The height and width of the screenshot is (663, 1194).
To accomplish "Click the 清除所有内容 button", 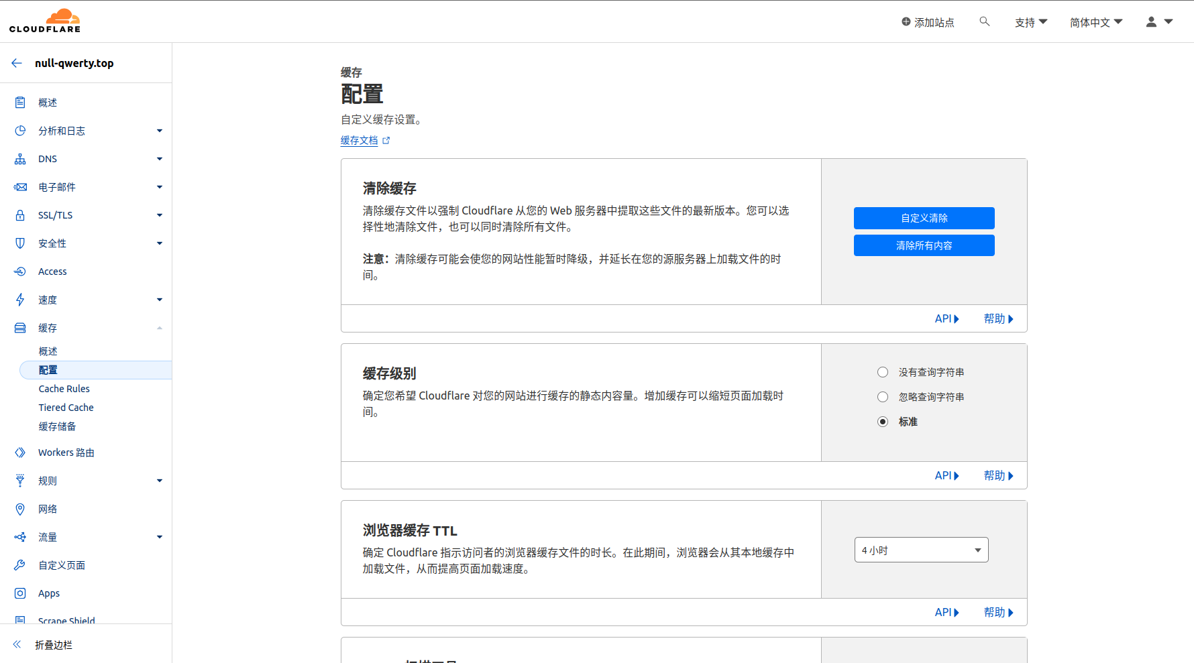I will point(924,245).
